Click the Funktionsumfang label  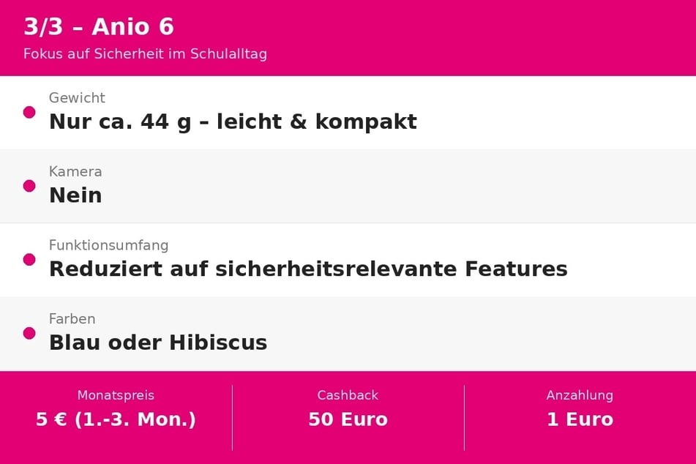pos(109,245)
